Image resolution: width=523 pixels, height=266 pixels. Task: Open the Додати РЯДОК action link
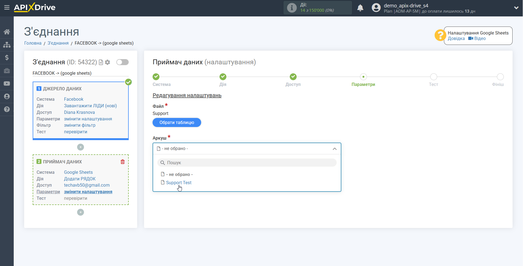pyautogui.click(x=80, y=179)
